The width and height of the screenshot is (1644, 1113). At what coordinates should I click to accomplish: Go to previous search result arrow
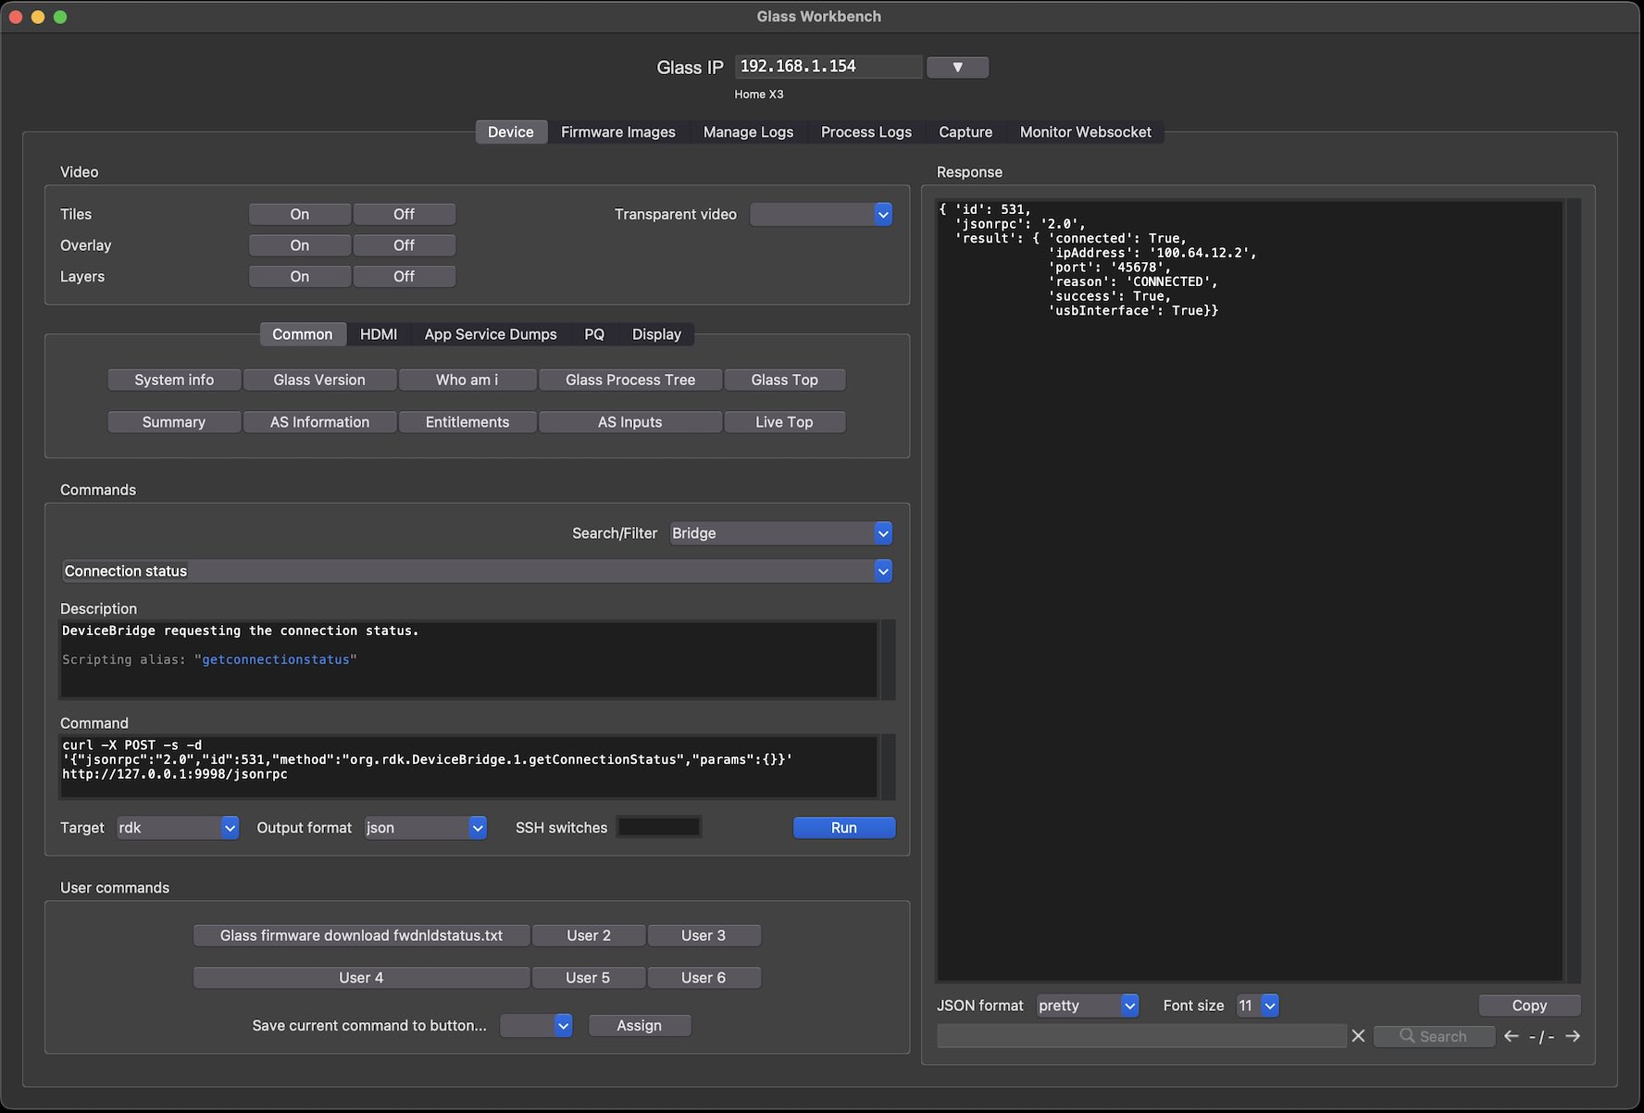1511,1036
